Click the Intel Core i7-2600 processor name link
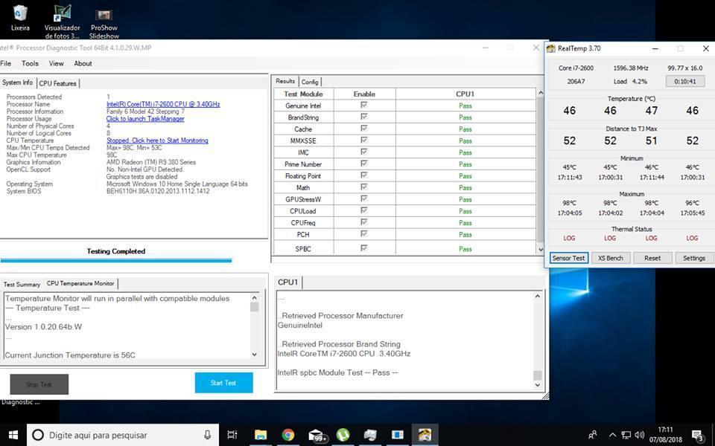This screenshot has width=715, height=446. 163,104
